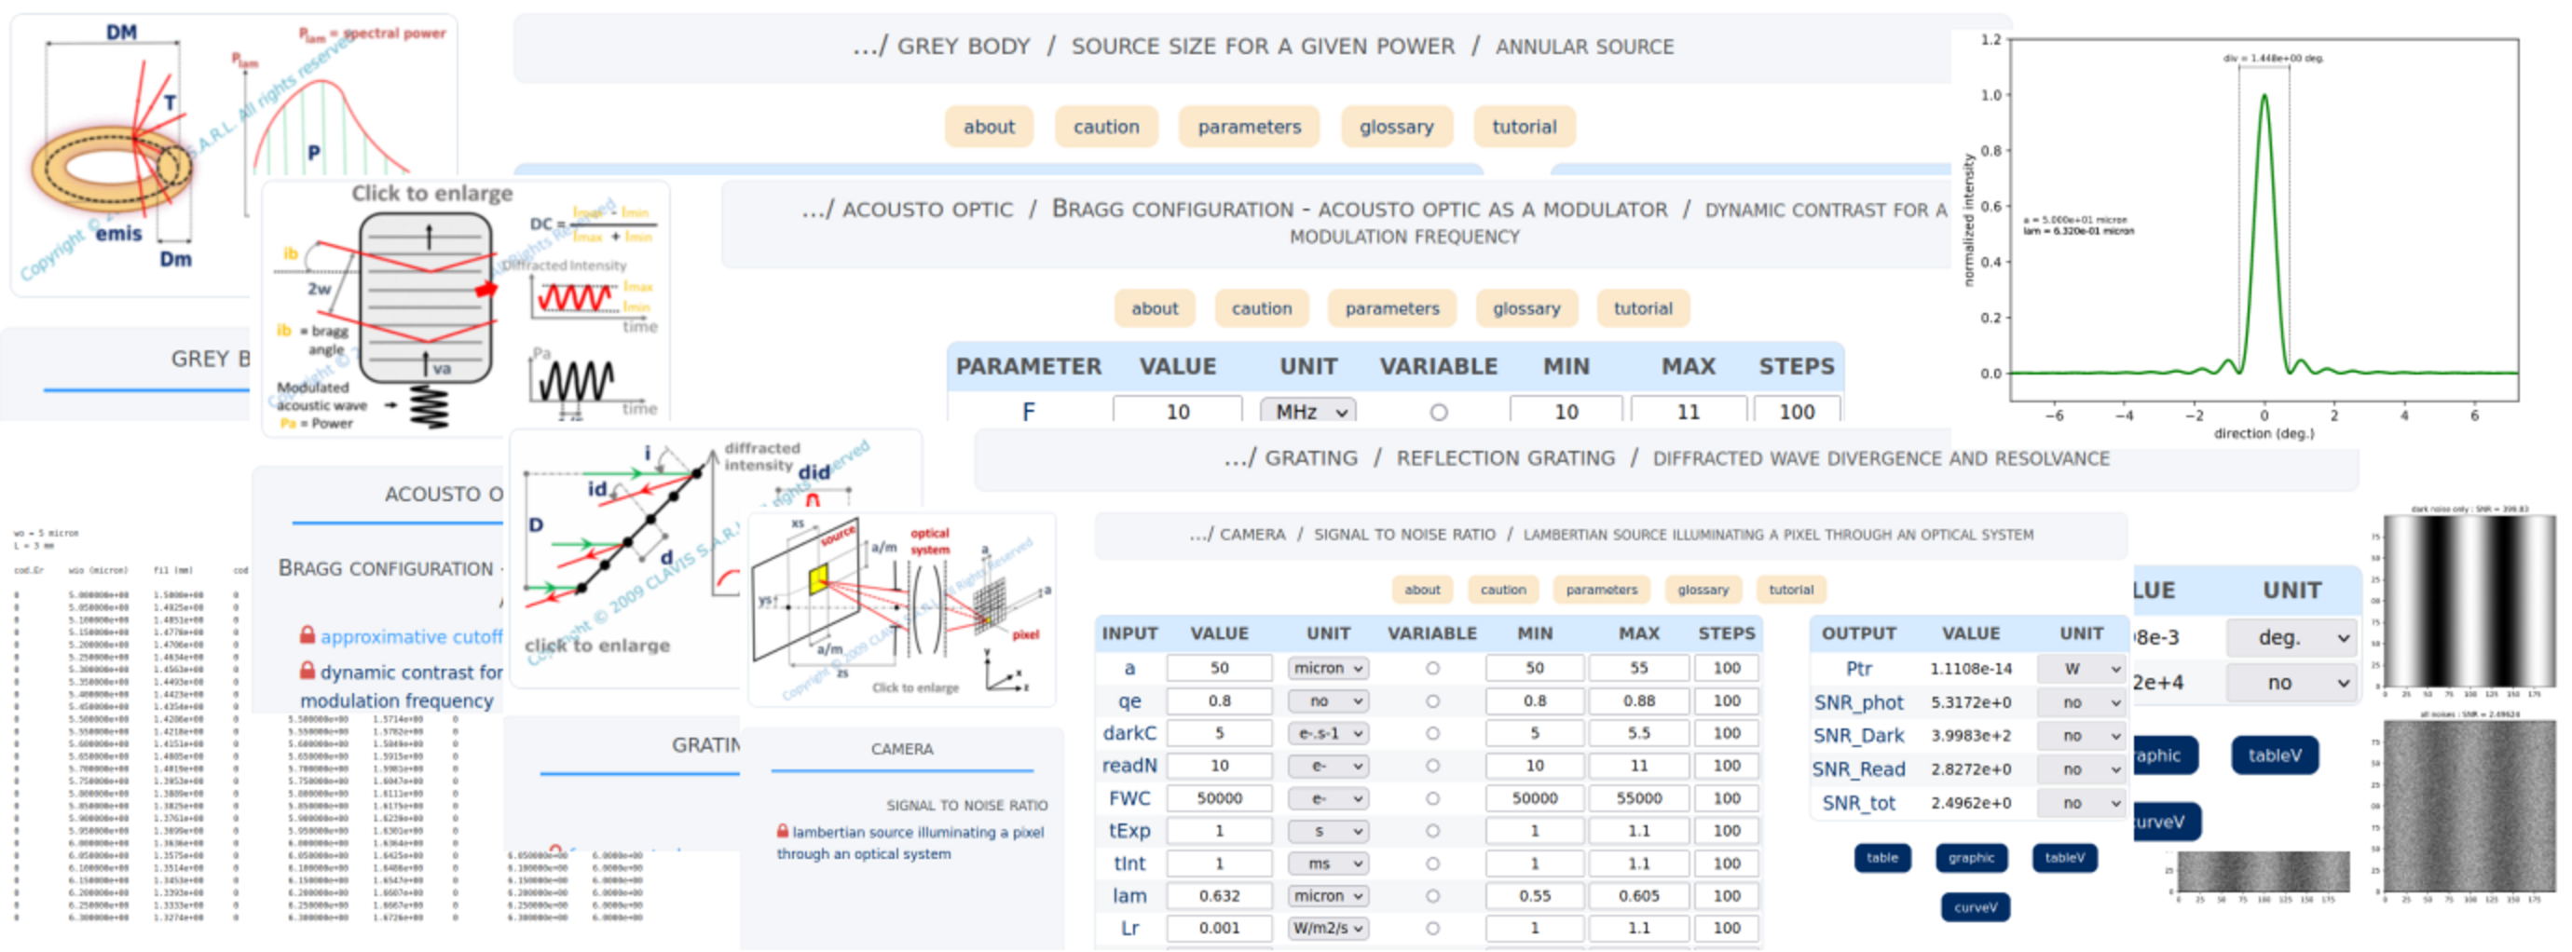
Task: Click the all noises speckled fringe image
Action: 2469,807
